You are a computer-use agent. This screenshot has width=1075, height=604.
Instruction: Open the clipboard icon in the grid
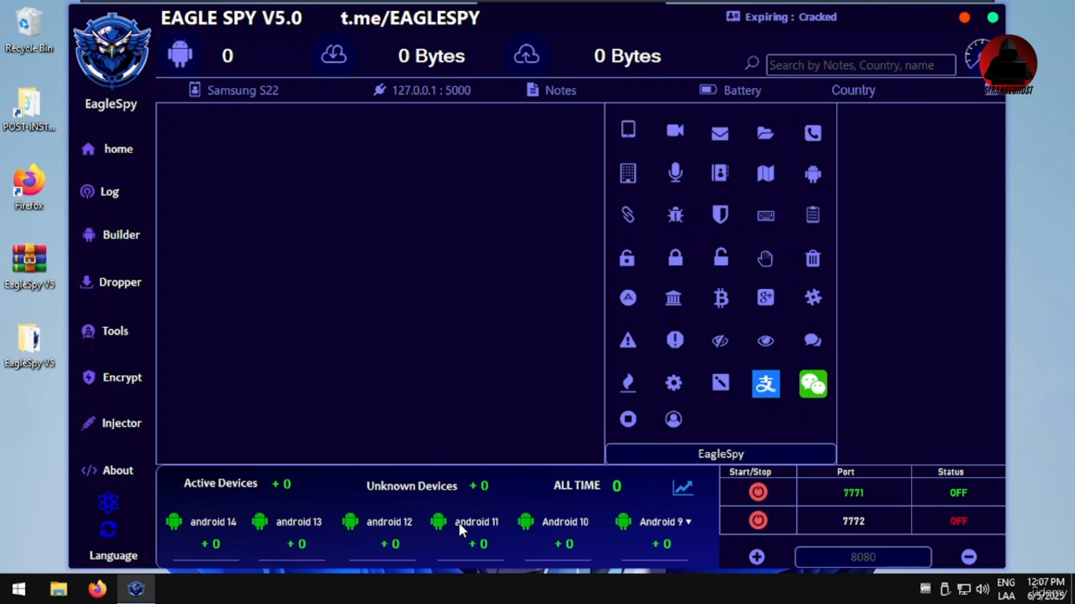point(813,214)
